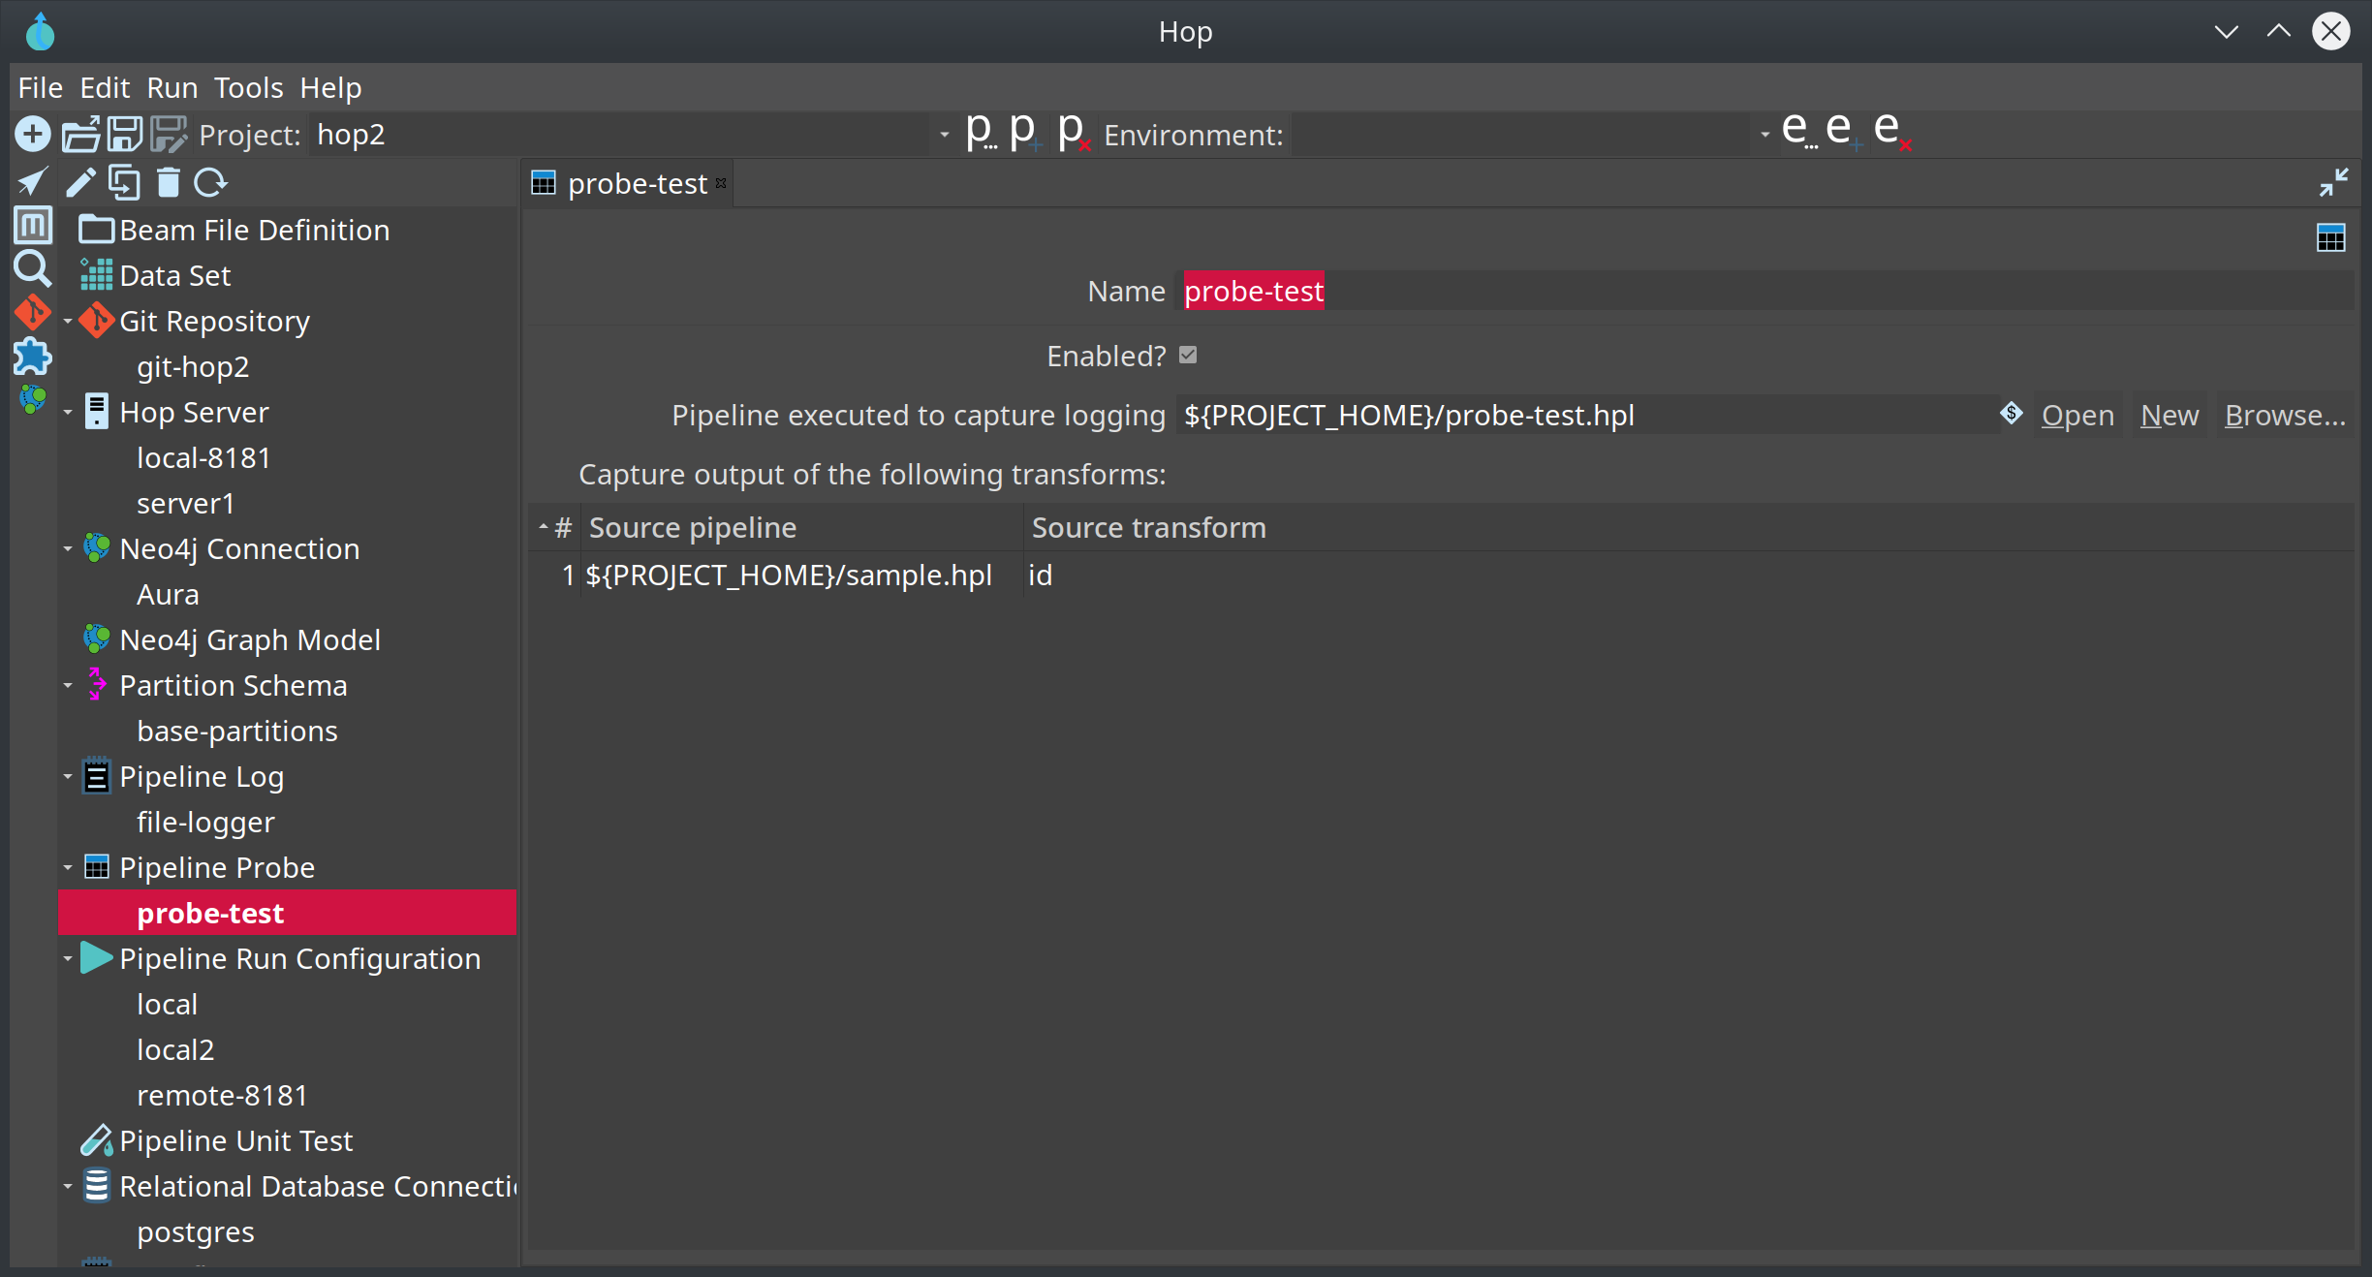The height and width of the screenshot is (1277, 2372).
Task: Collapse the Hop Server tree node
Action: pos(68,413)
